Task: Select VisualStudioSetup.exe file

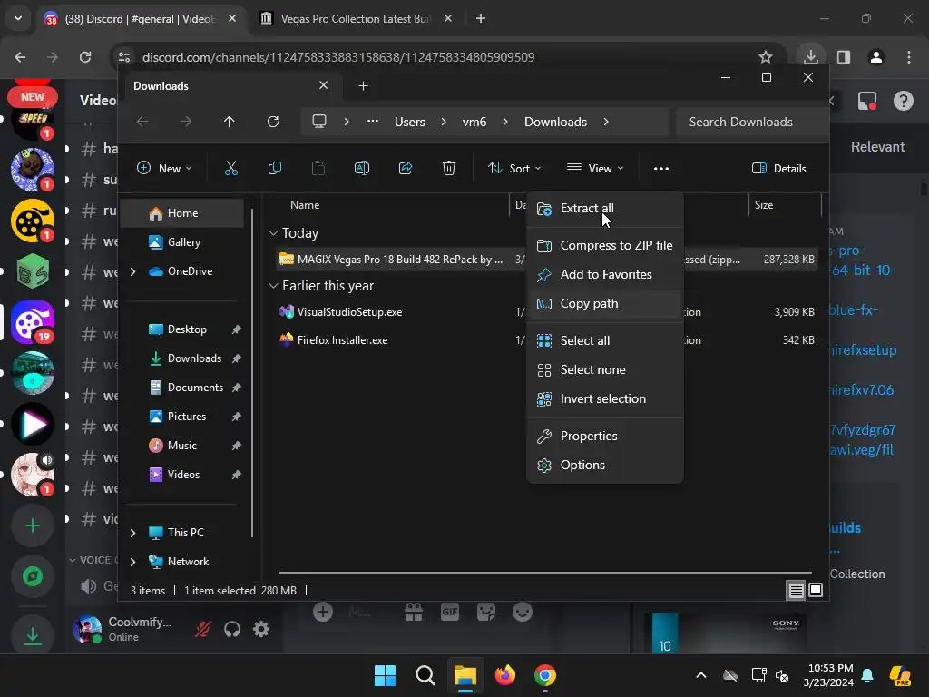Action: pyautogui.click(x=349, y=312)
